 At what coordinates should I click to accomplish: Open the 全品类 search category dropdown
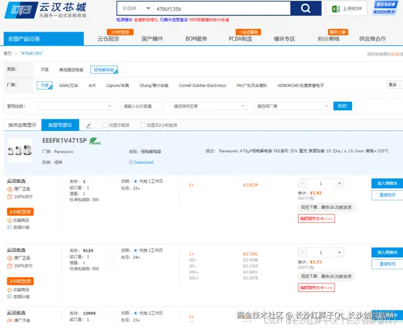[135, 8]
